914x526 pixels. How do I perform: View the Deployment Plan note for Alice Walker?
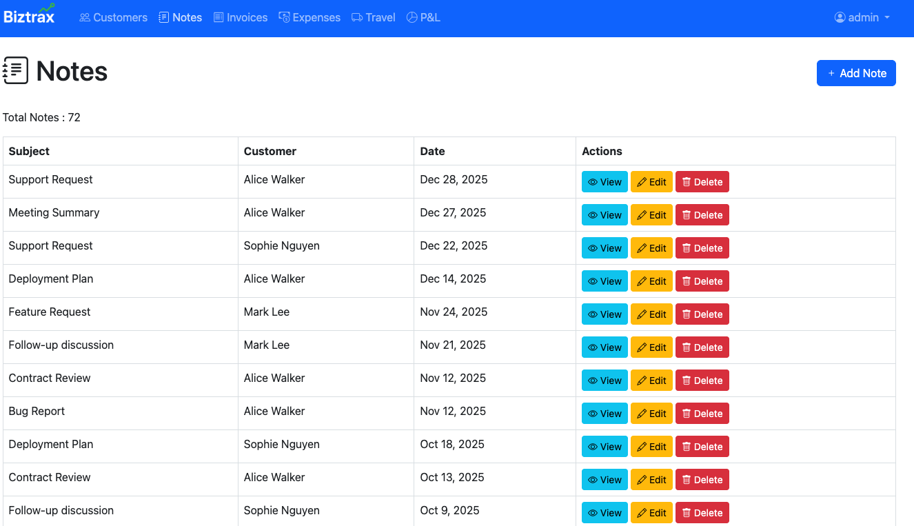[x=605, y=281]
